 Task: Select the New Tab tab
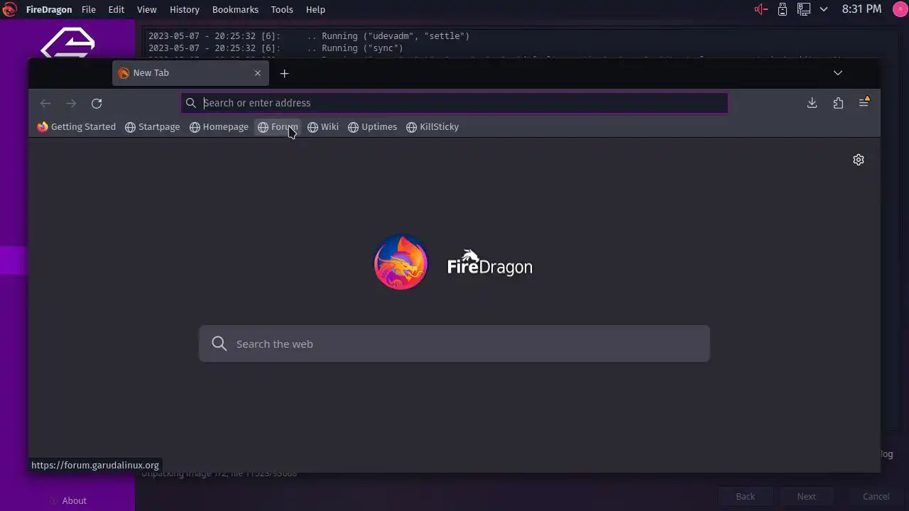(x=190, y=73)
